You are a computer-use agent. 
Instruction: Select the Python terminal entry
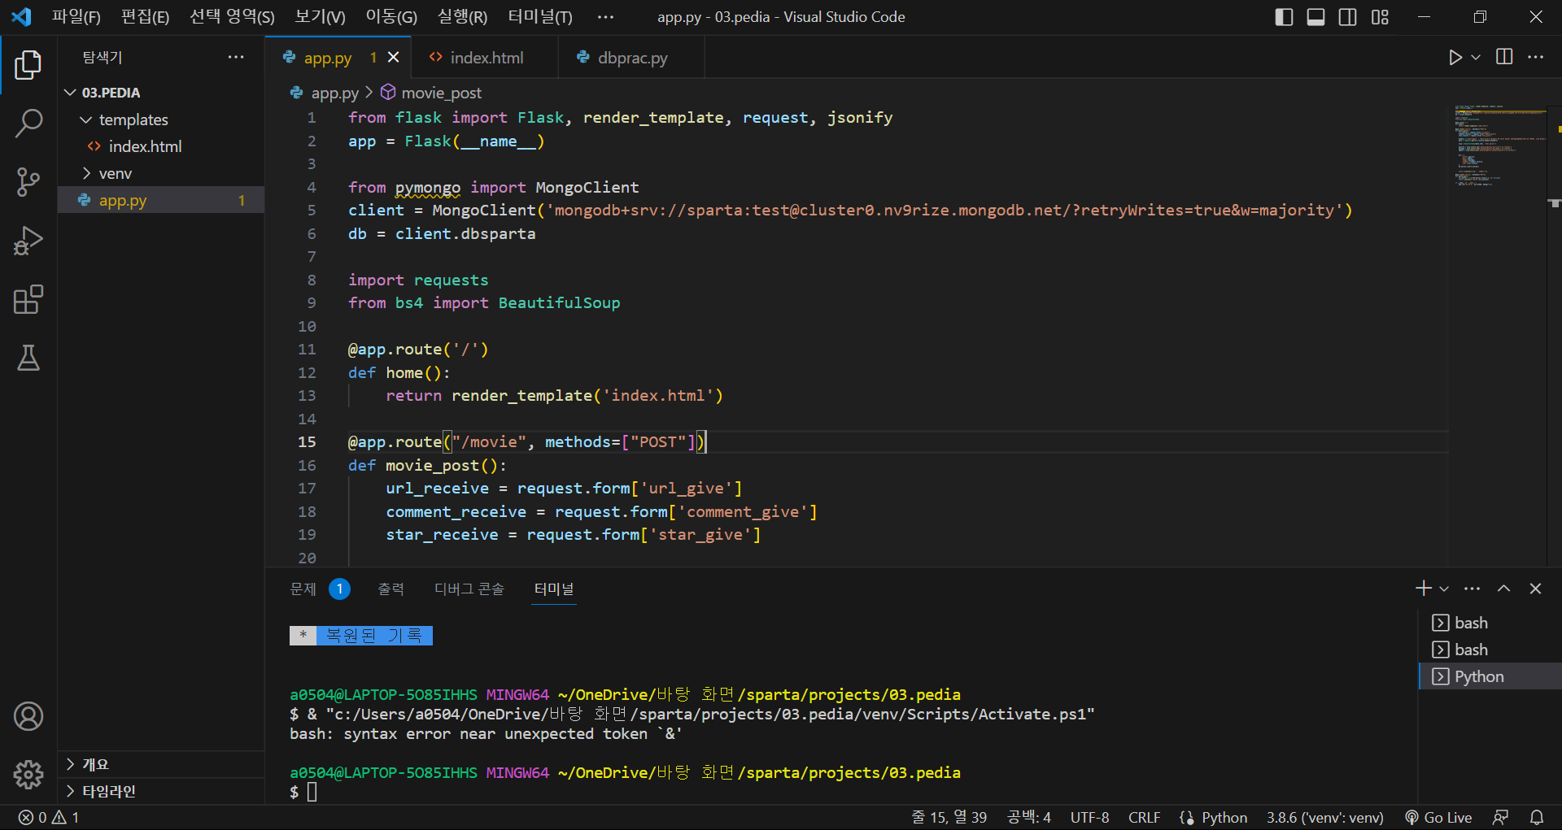1490,676
